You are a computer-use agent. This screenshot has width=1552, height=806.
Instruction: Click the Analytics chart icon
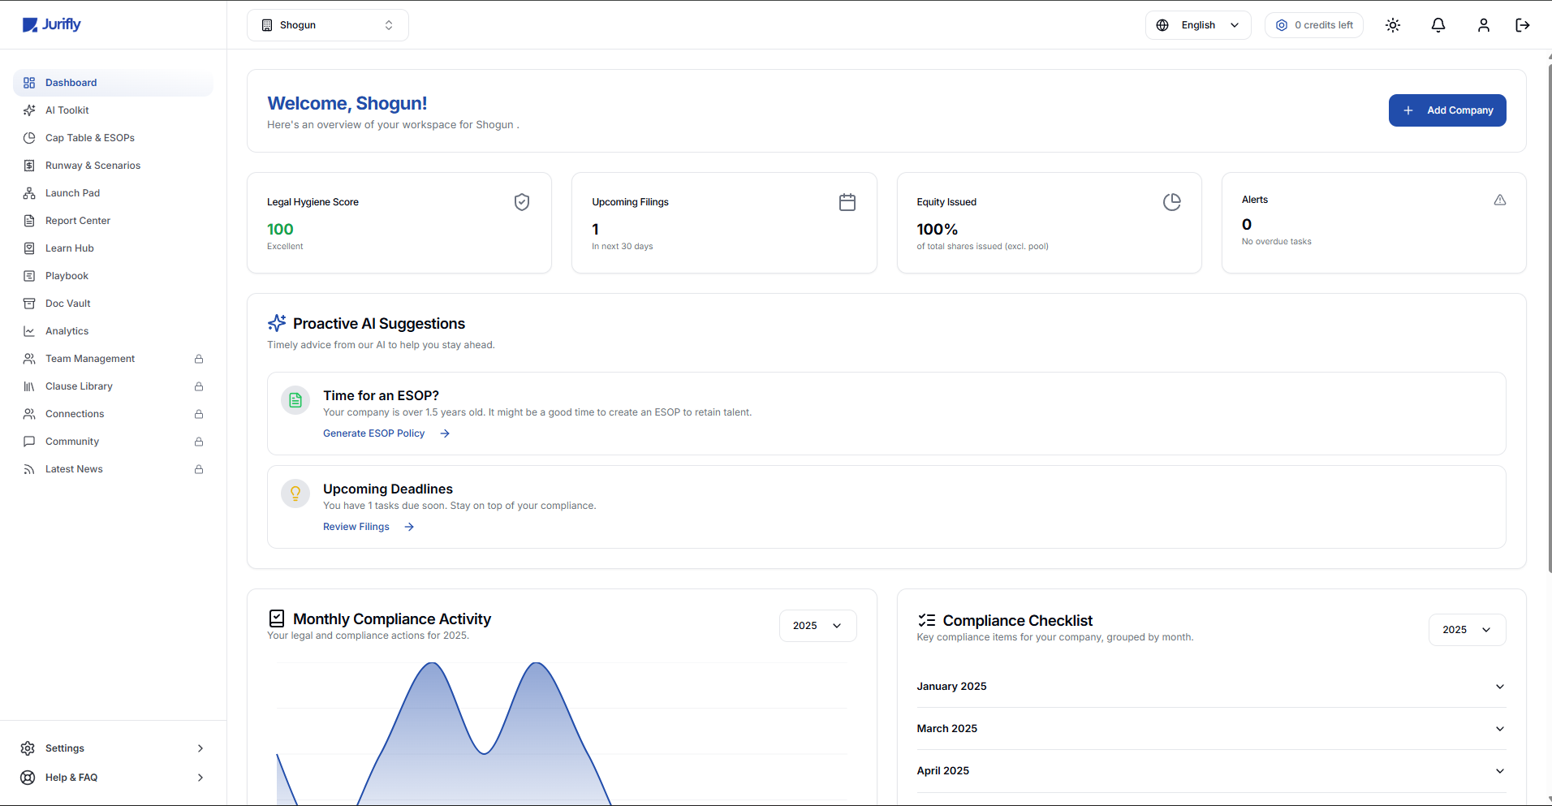click(x=29, y=331)
